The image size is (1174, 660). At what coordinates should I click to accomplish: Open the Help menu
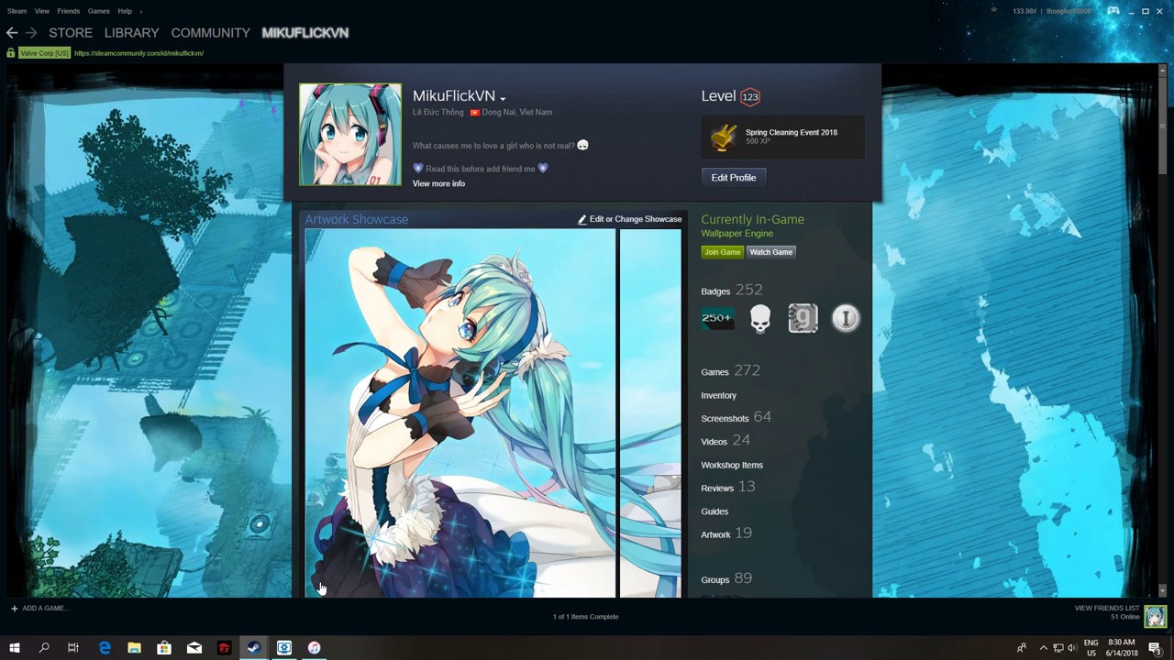(125, 11)
